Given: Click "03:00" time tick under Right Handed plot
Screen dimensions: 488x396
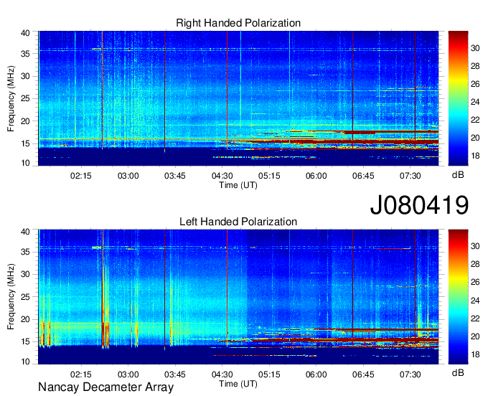Looking at the screenshot, I should pos(128,176).
